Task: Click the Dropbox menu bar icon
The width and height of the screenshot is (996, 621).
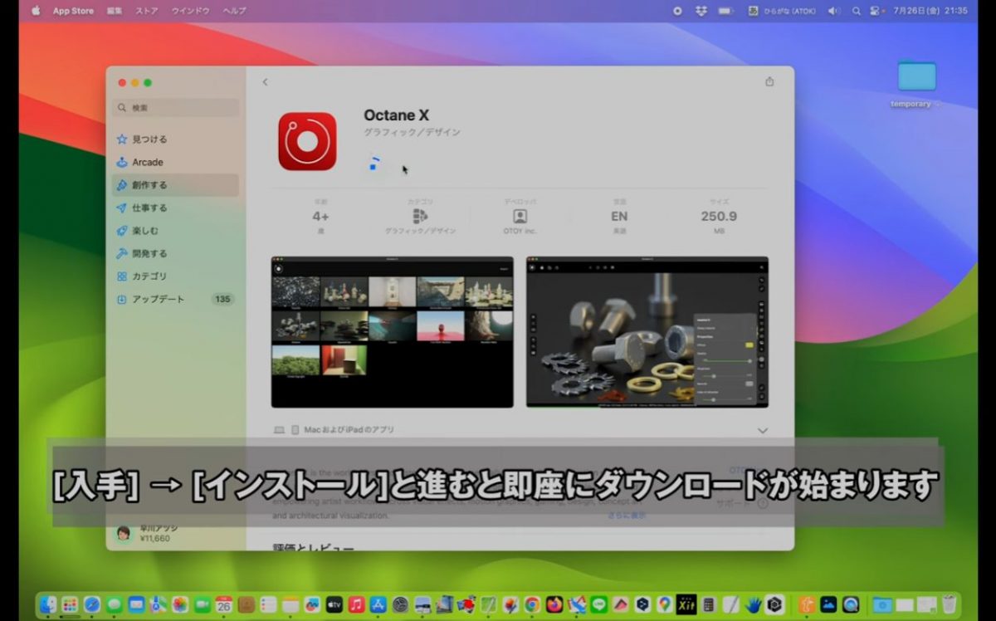Action: [701, 11]
